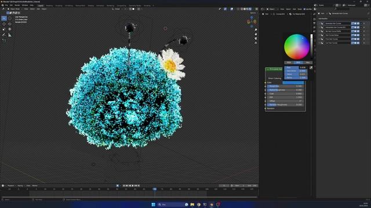Open File Explorer from taskbar
371x208 pixels.
192,205
